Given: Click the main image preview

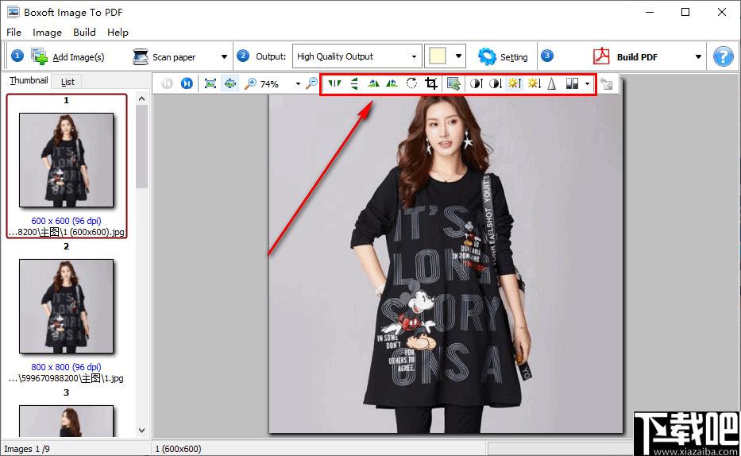Looking at the screenshot, I should click(446, 264).
